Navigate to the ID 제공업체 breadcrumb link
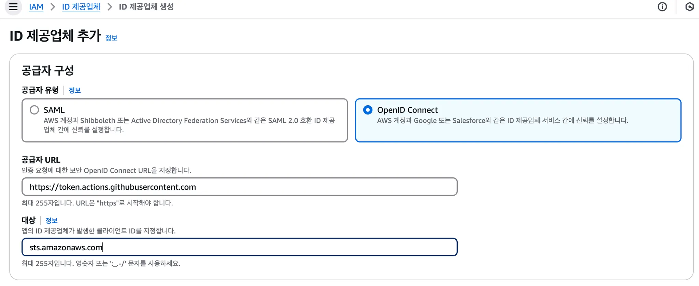 point(81,7)
